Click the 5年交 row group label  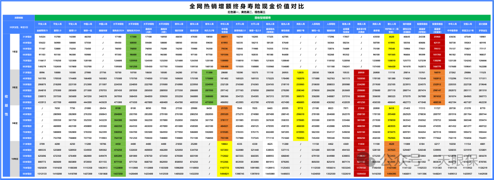(15, 123)
